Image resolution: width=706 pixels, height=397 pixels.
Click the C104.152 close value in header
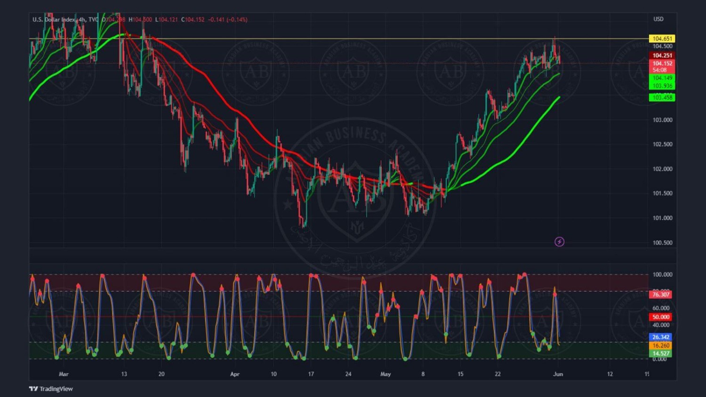point(193,19)
